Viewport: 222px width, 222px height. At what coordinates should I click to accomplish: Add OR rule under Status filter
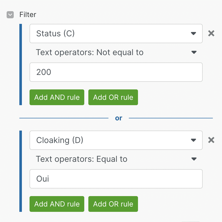pyautogui.click(x=113, y=97)
